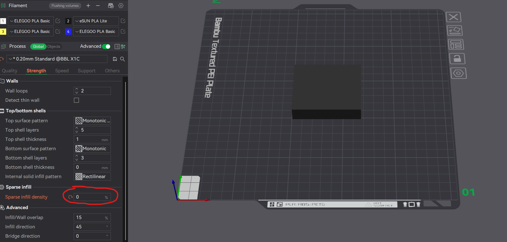Click the blue filament 4 color swatch
The image size is (507, 242).
68,32
